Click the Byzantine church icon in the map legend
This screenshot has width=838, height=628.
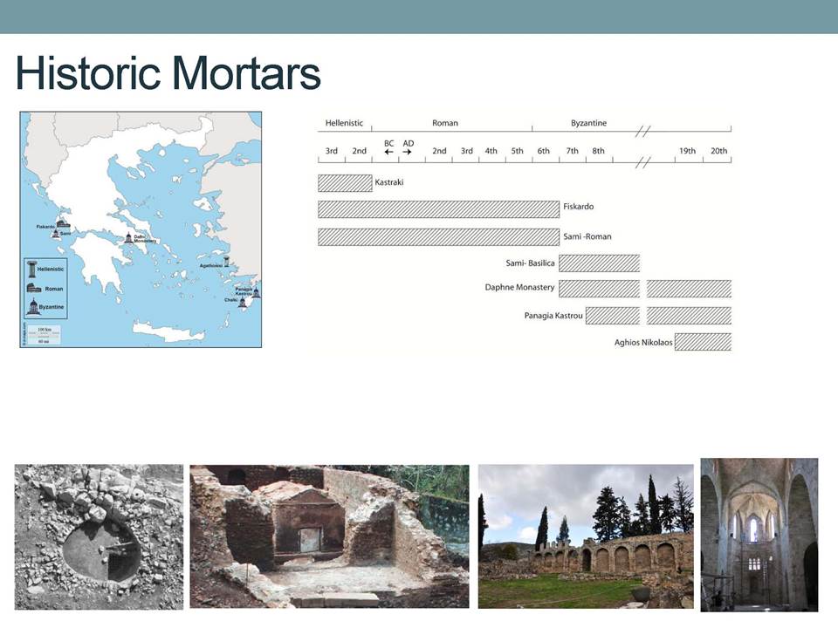point(33,307)
